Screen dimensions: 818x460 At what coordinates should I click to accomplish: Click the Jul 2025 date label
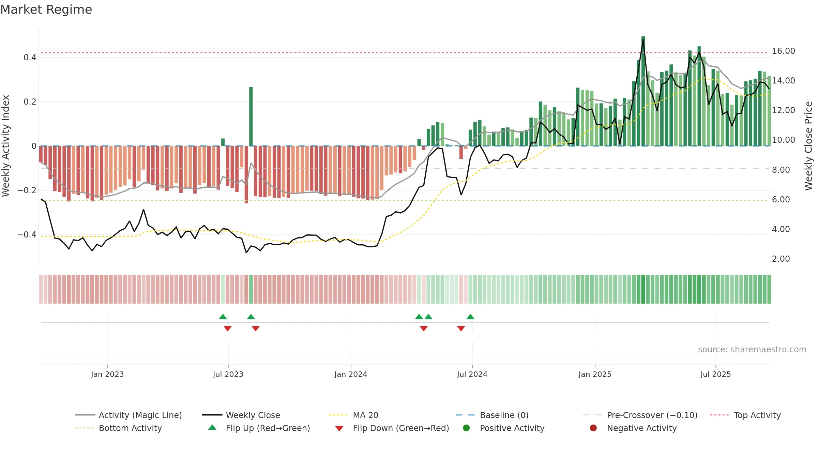(716, 374)
